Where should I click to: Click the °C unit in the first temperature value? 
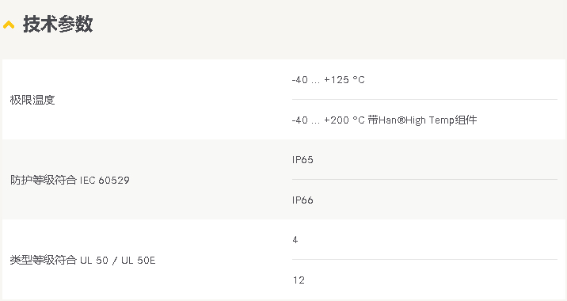click(359, 79)
